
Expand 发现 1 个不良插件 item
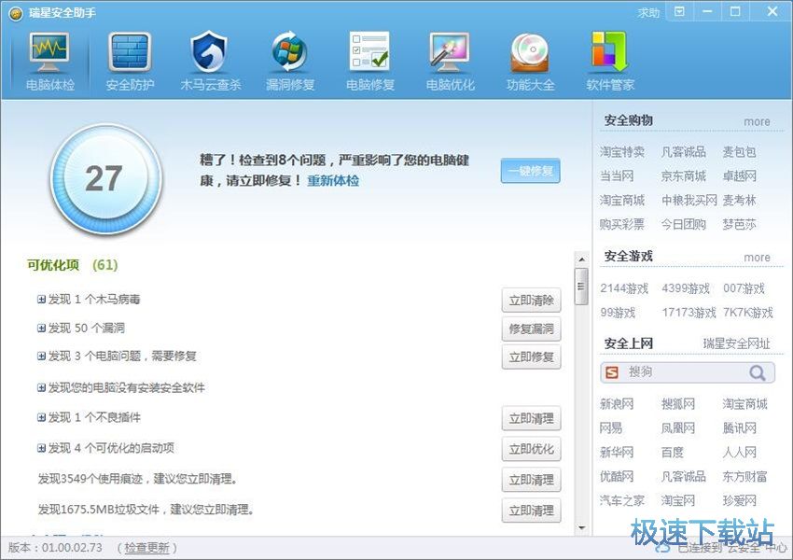pos(41,417)
